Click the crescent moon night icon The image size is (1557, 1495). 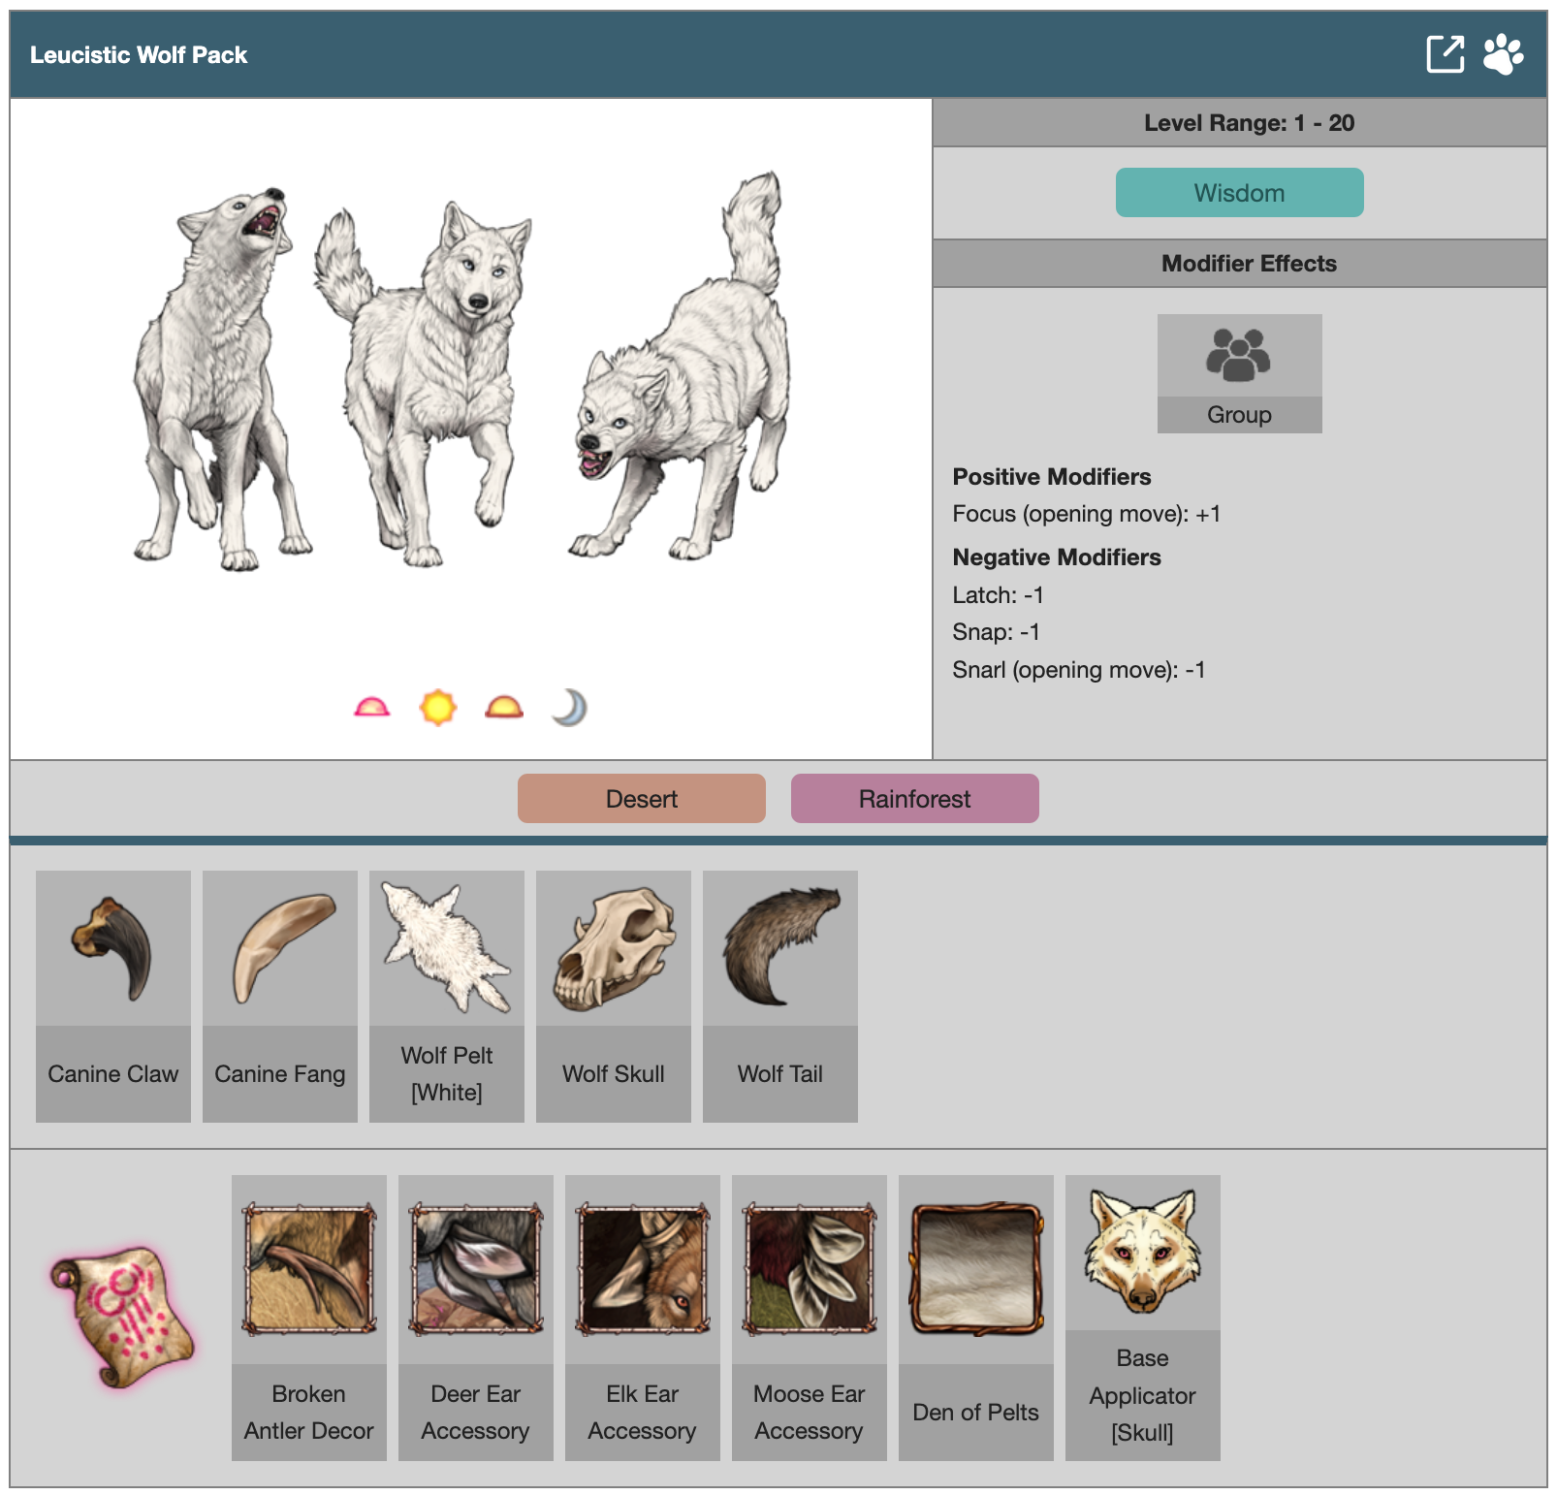(570, 707)
